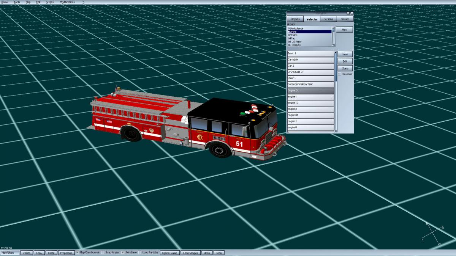
Task: Click the prototype list scroll down arrow
Action: pyautogui.click(x=336, y=131)
